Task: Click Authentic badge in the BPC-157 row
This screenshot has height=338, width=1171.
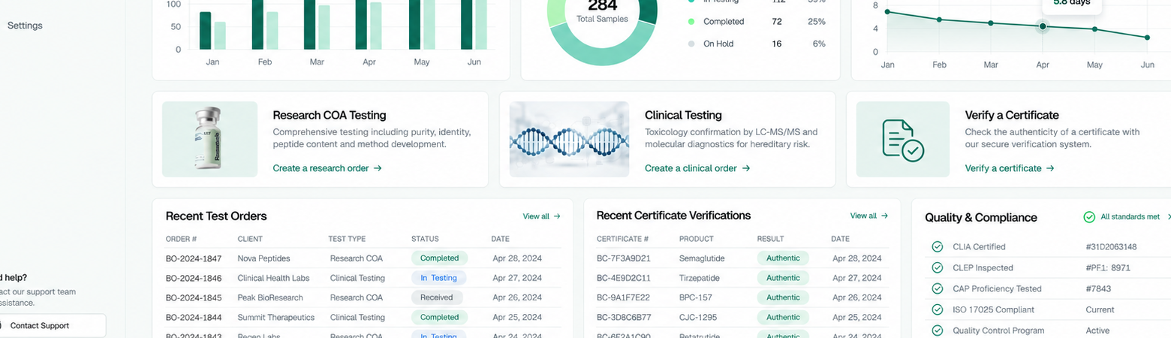Action: tap(783, 297)
